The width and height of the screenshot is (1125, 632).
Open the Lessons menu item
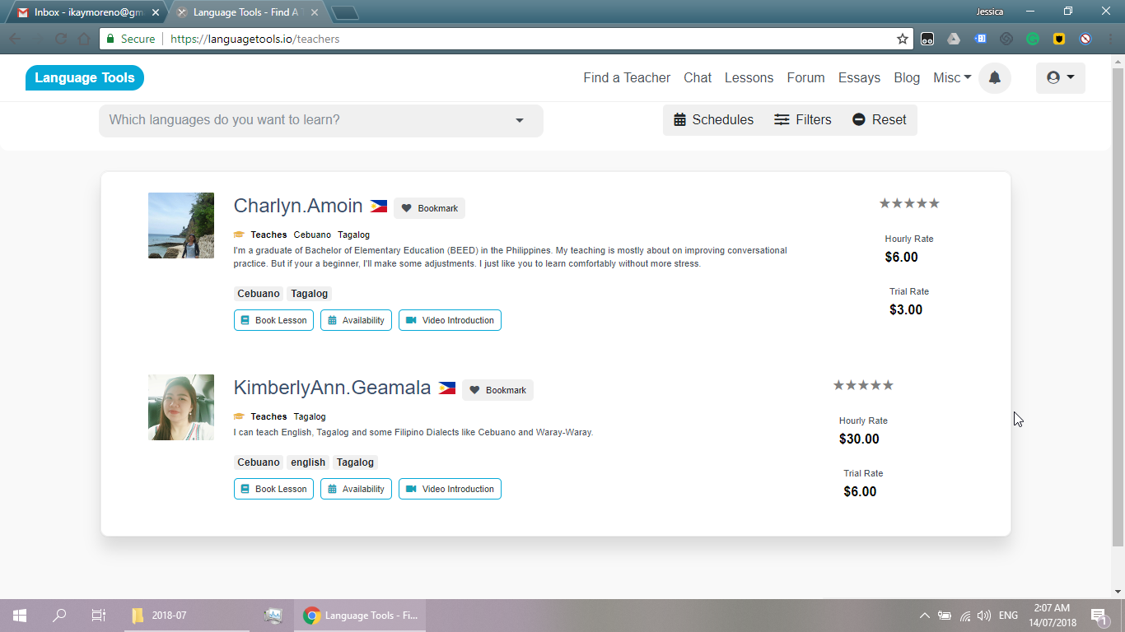pos(749,78)
